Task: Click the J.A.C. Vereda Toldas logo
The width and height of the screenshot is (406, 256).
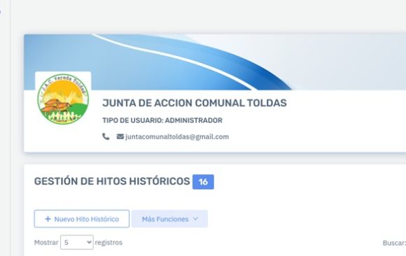Action: tap(63, 99)
